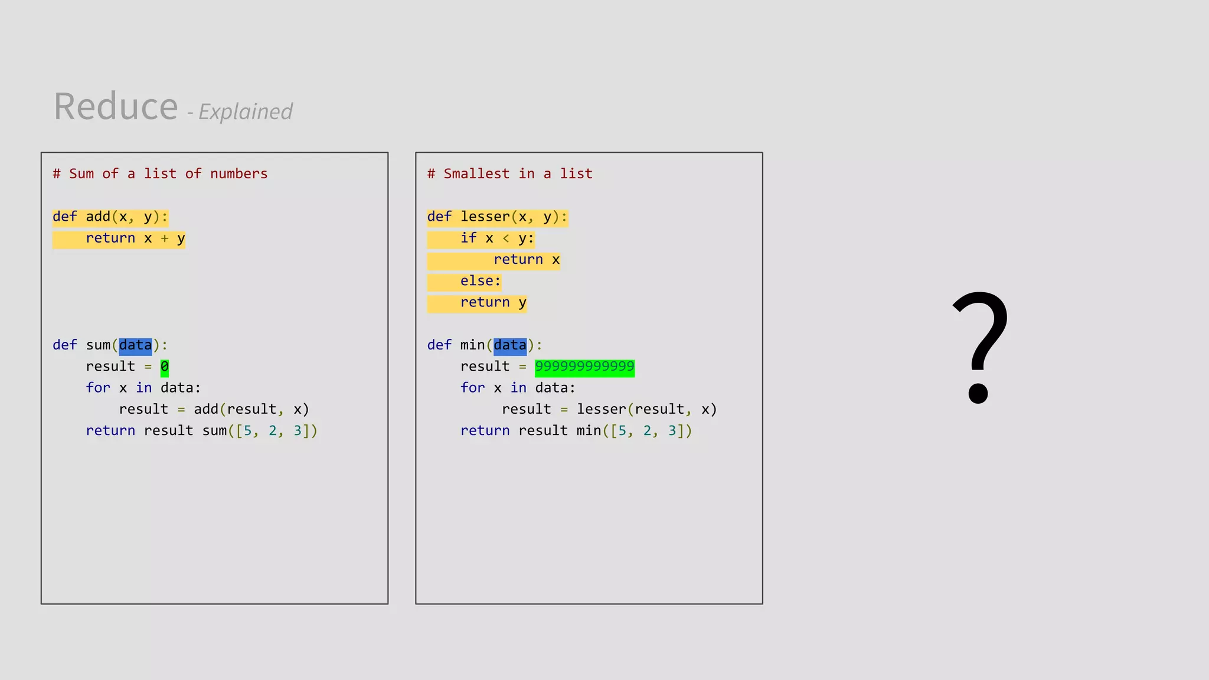The image size is (1209, 680).
Task: Click 'return result sum([5, 2, 3])' line
Action: click(202, 431)
